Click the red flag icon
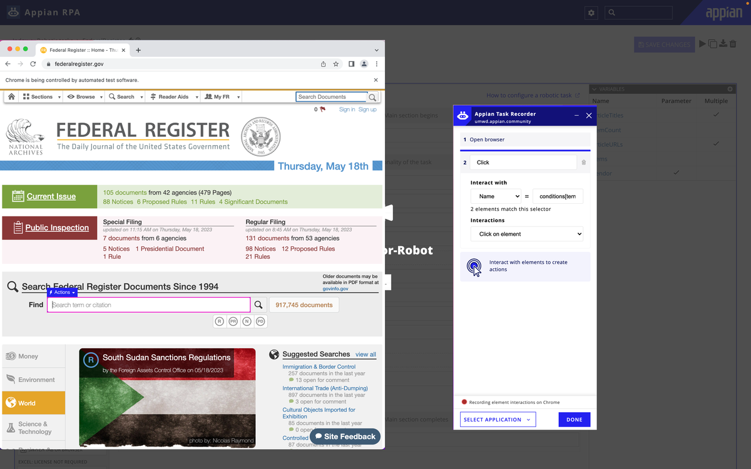 [323, 109]
